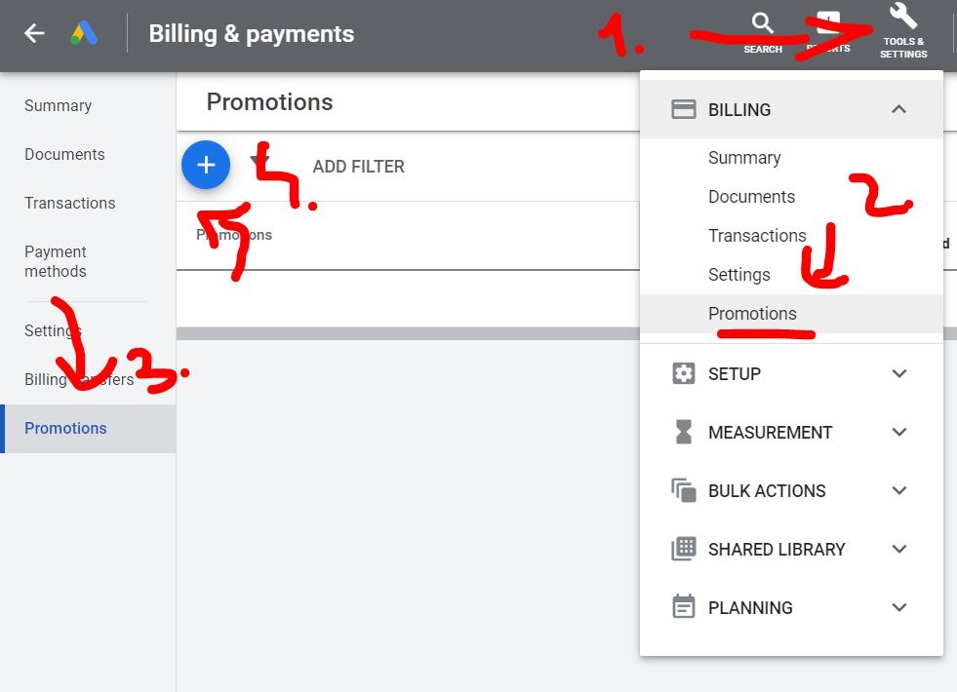
Task: Open Transactions from the Billing dropdown menu
Action: click(x=757, y=236)
